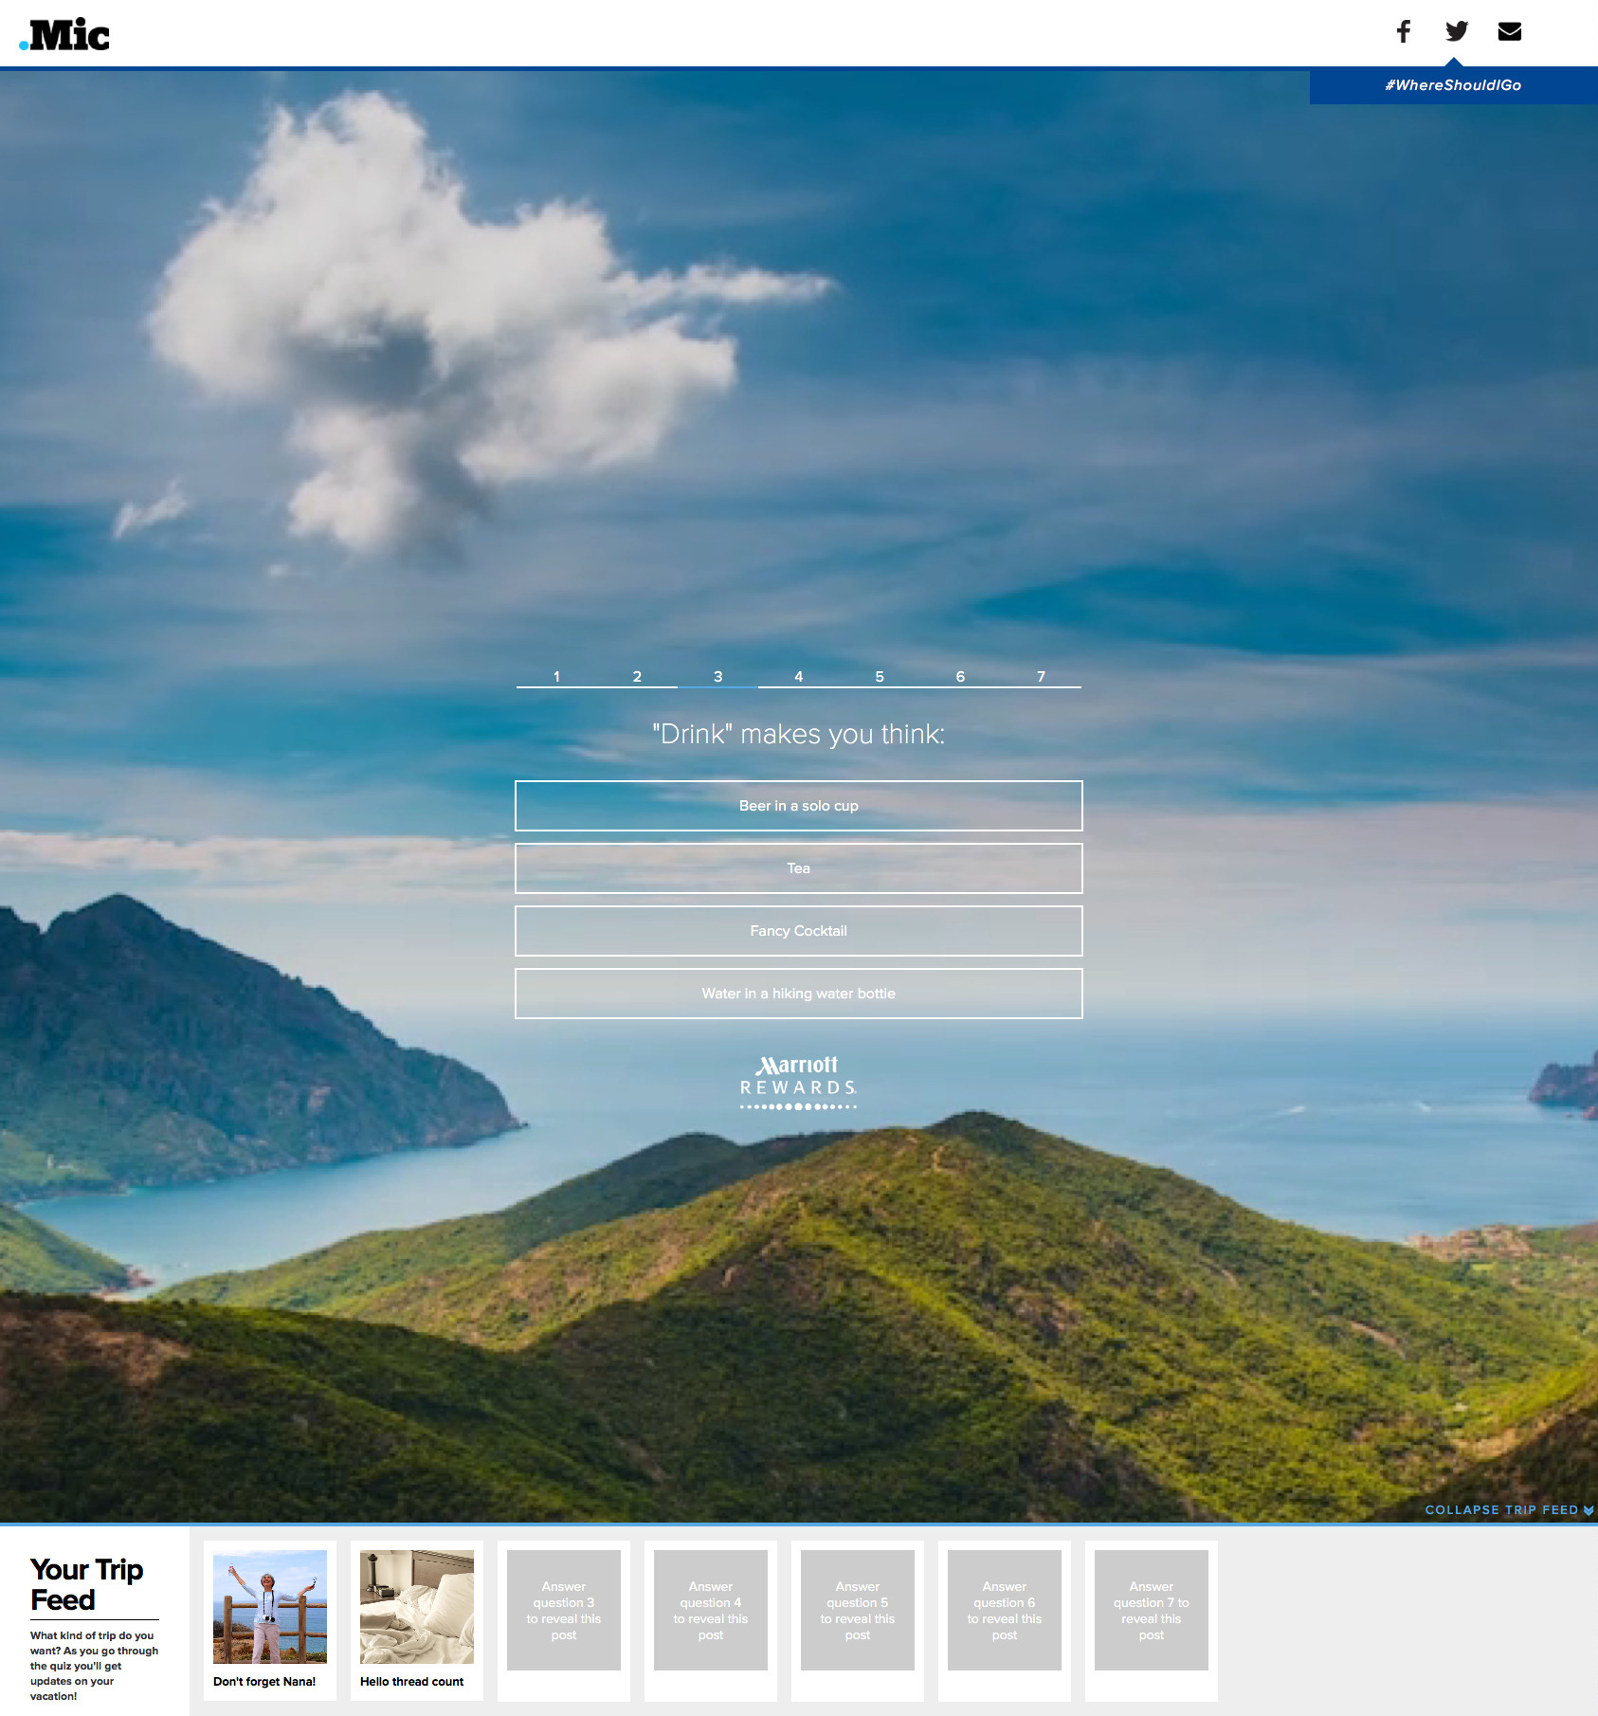Jump to question 2 step
Image resolution: width=1598 pixels, height=1716 pixels.
click(x=637, y=676)
